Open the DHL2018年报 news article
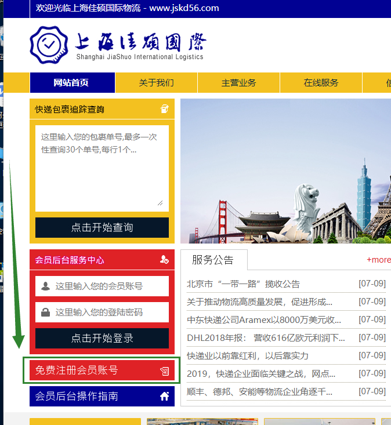The height and width of the screenshot is (425, 391). point(266,338)
